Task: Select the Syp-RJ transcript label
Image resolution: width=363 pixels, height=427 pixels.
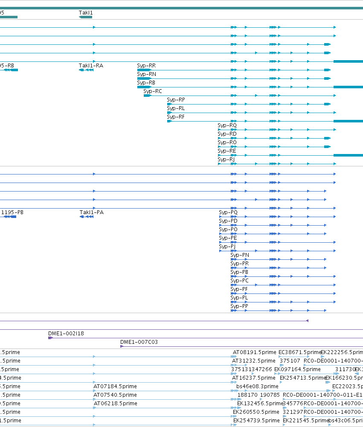Action: 226,159
